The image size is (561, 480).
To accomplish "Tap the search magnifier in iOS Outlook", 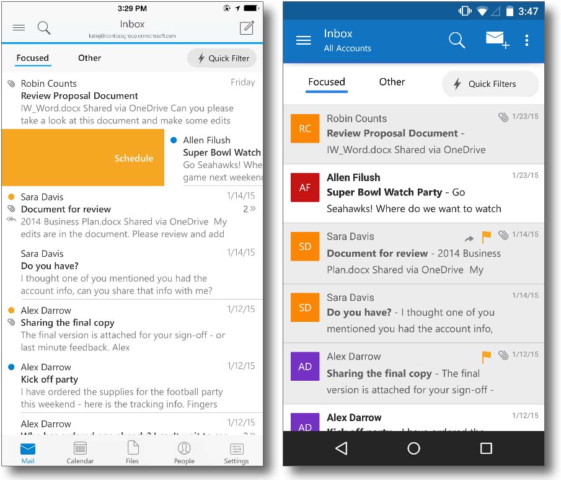I will click(44, 27).
